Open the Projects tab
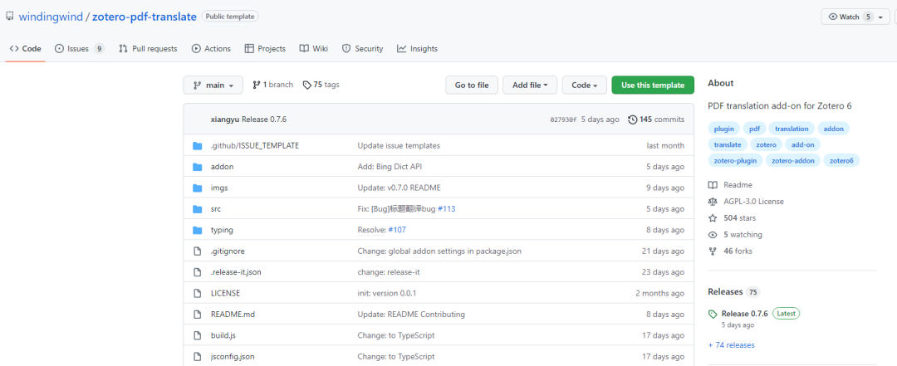The height and width of the screenshot is (366, 897). coord(265,49)
